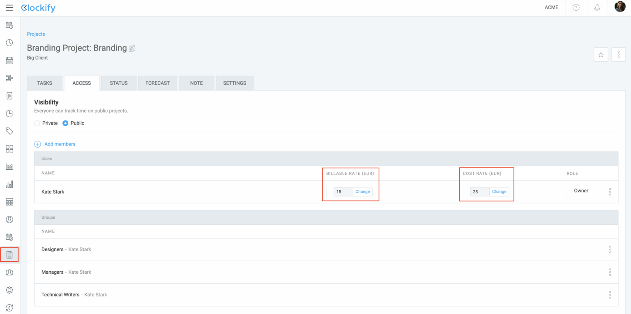The height and width of the screenshot is (314, 631).
Task: Open Designers group options menu
Action: click(x=610, y=249)
